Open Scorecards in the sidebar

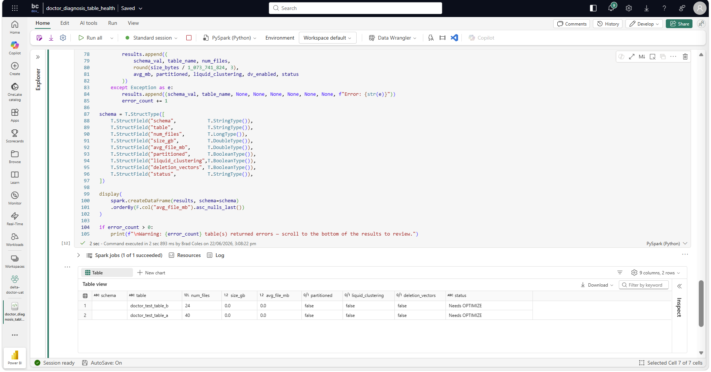[15, 136]
